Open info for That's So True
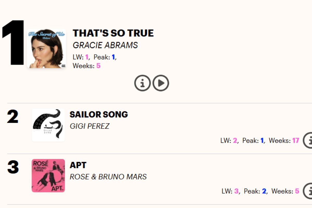This screenshot has height=208, width=312. pyautogui.click(x=142, y=83)
